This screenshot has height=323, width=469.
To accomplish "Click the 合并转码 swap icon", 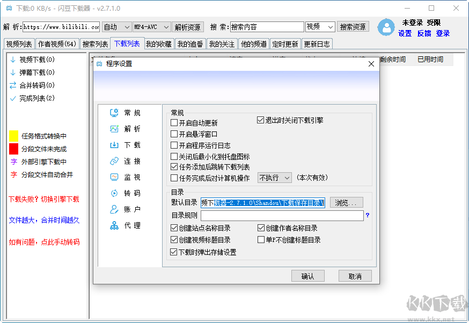I will pos(13,85).
